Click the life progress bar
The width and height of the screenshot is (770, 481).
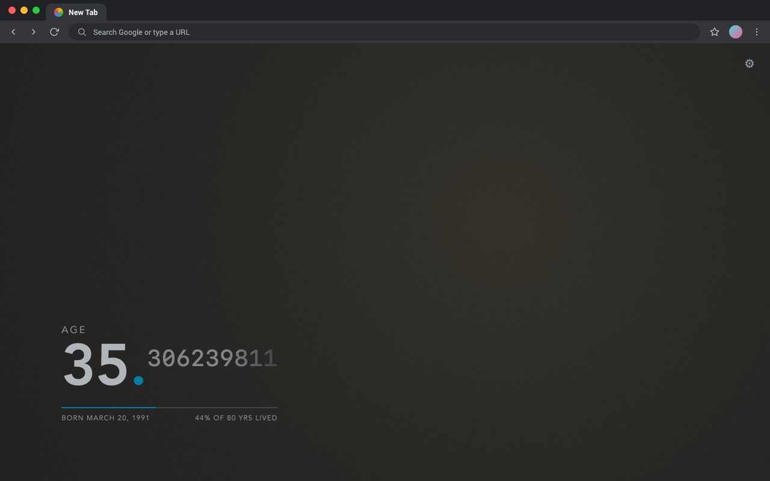(x=170, y=408)
